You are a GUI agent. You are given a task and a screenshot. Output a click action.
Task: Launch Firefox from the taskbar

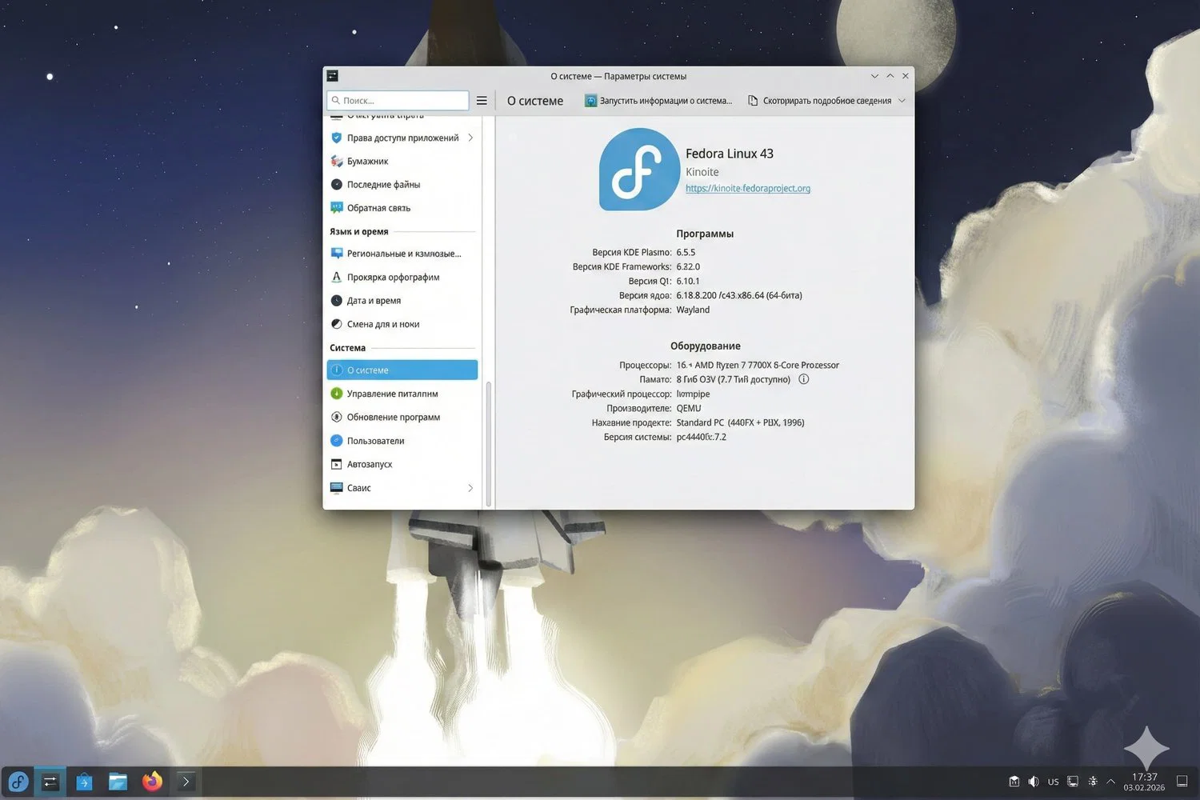click(152, 782)
